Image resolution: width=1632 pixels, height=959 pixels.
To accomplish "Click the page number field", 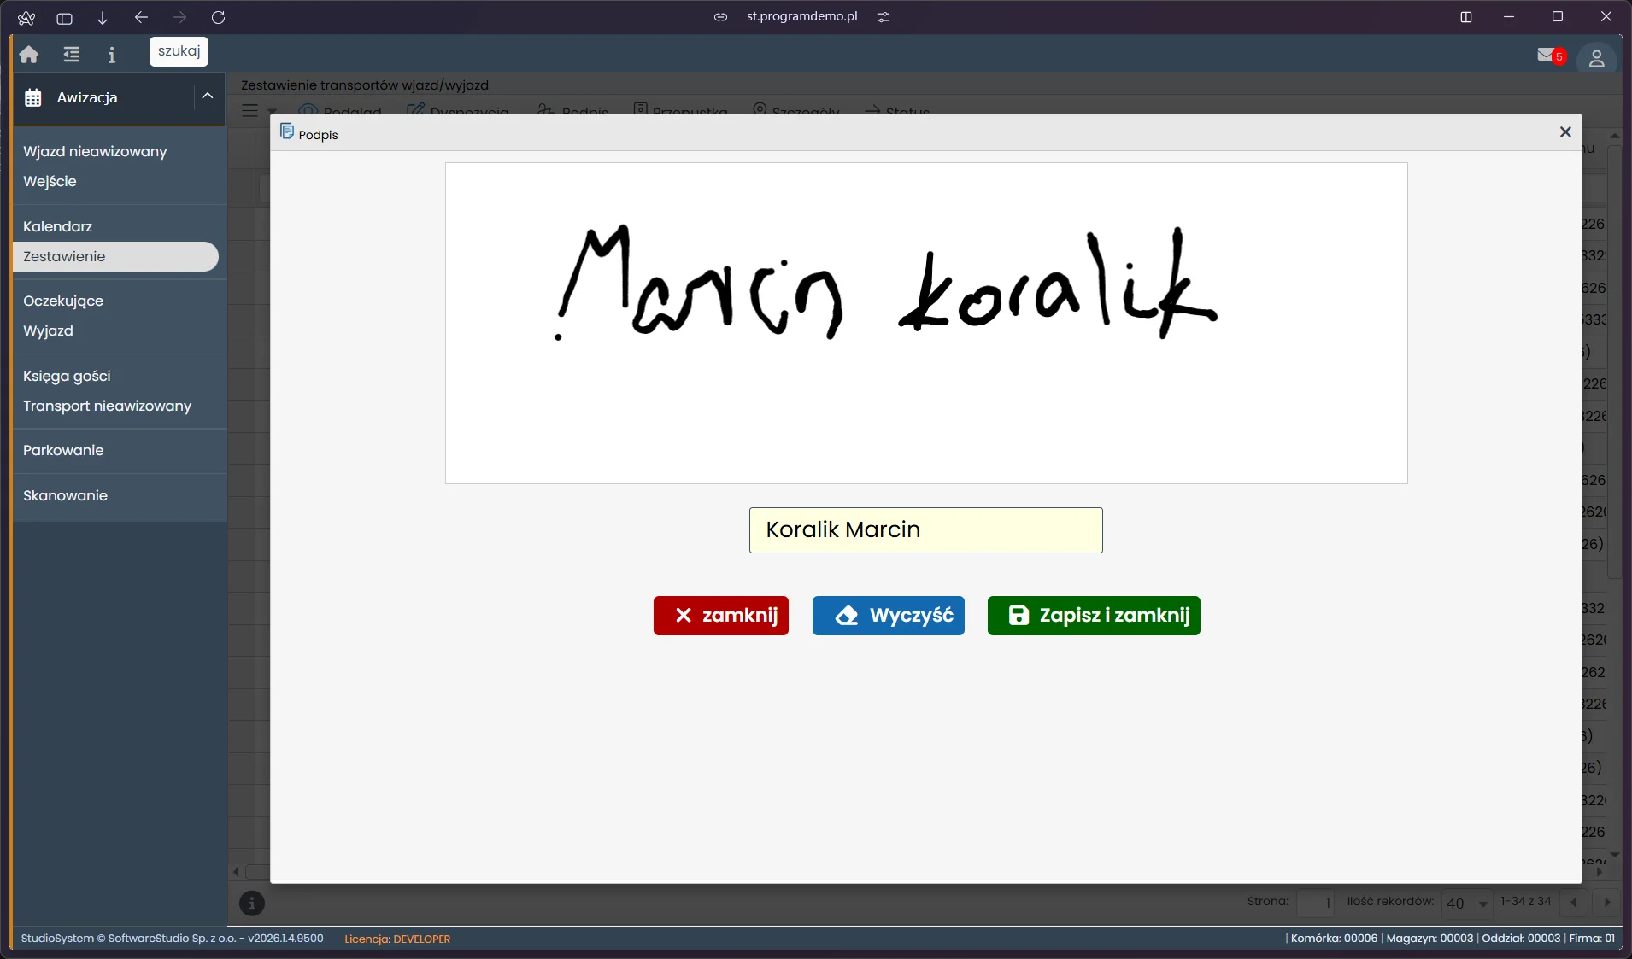I will pyautogui.click(x=1315, y=903).
